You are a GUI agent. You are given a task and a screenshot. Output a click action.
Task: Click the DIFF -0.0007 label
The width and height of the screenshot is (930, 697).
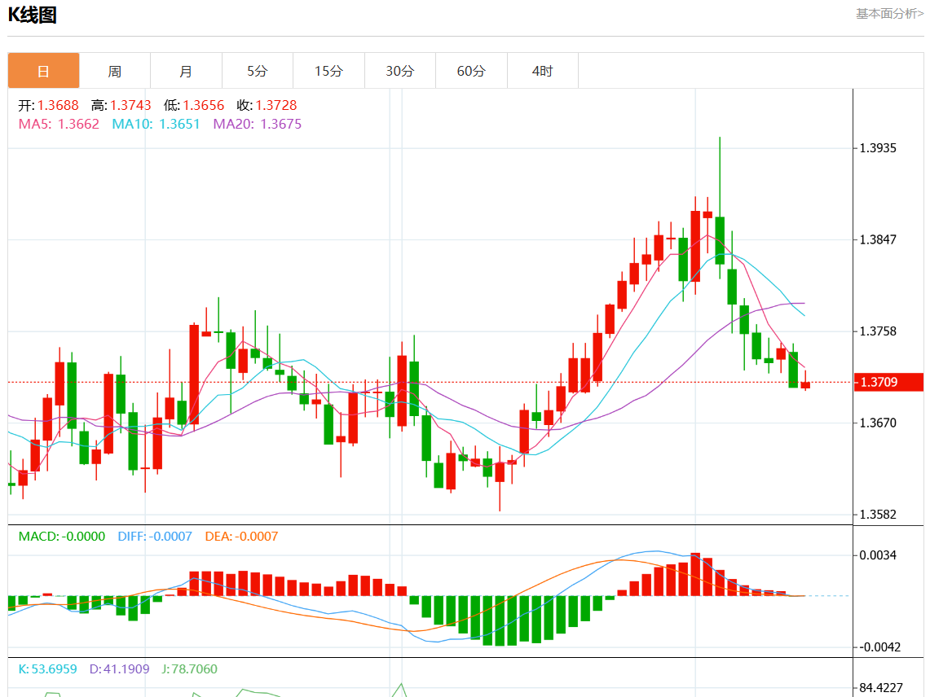(x=155, y=537)
